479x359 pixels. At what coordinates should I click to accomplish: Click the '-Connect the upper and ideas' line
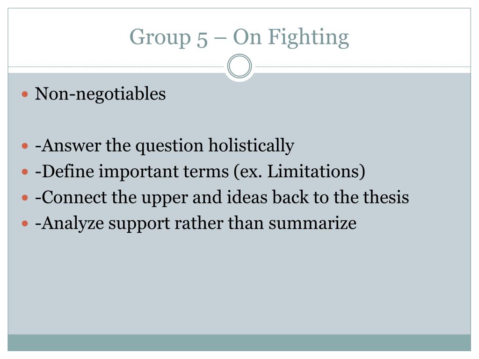[x=222, y=197]
